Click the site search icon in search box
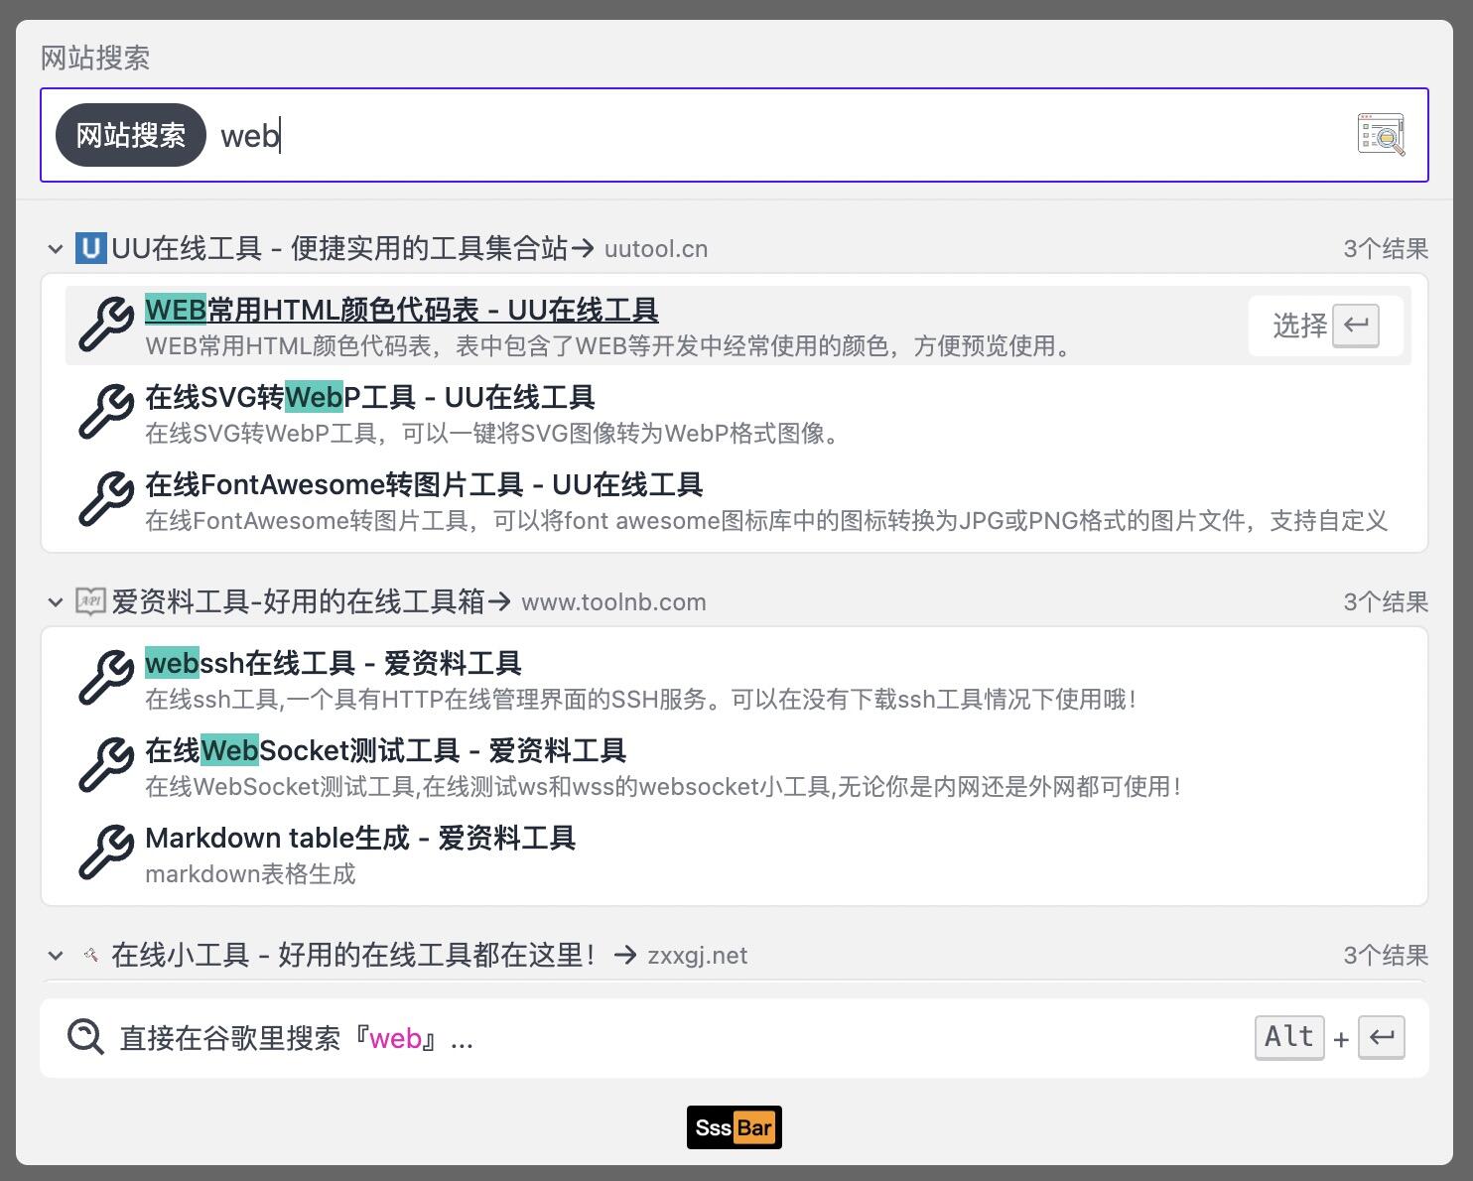The width and height of the screenshot is (1473, 1181). (1381, 135)
